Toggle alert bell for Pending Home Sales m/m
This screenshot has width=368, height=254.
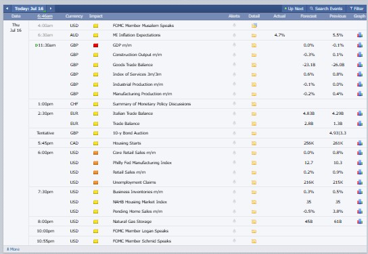(234, 211)
